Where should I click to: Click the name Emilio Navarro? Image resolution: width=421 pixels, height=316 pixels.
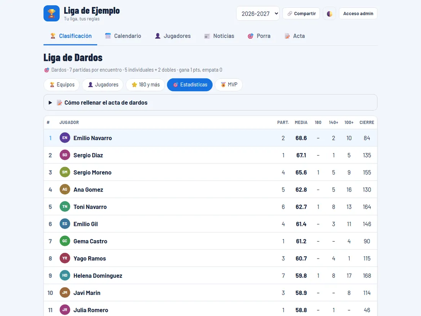point(93,138)
